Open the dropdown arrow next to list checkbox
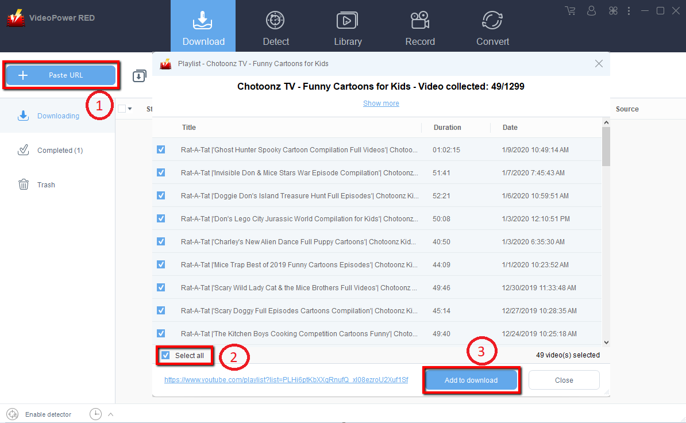The image size is (686, 423). pos(130,109)
